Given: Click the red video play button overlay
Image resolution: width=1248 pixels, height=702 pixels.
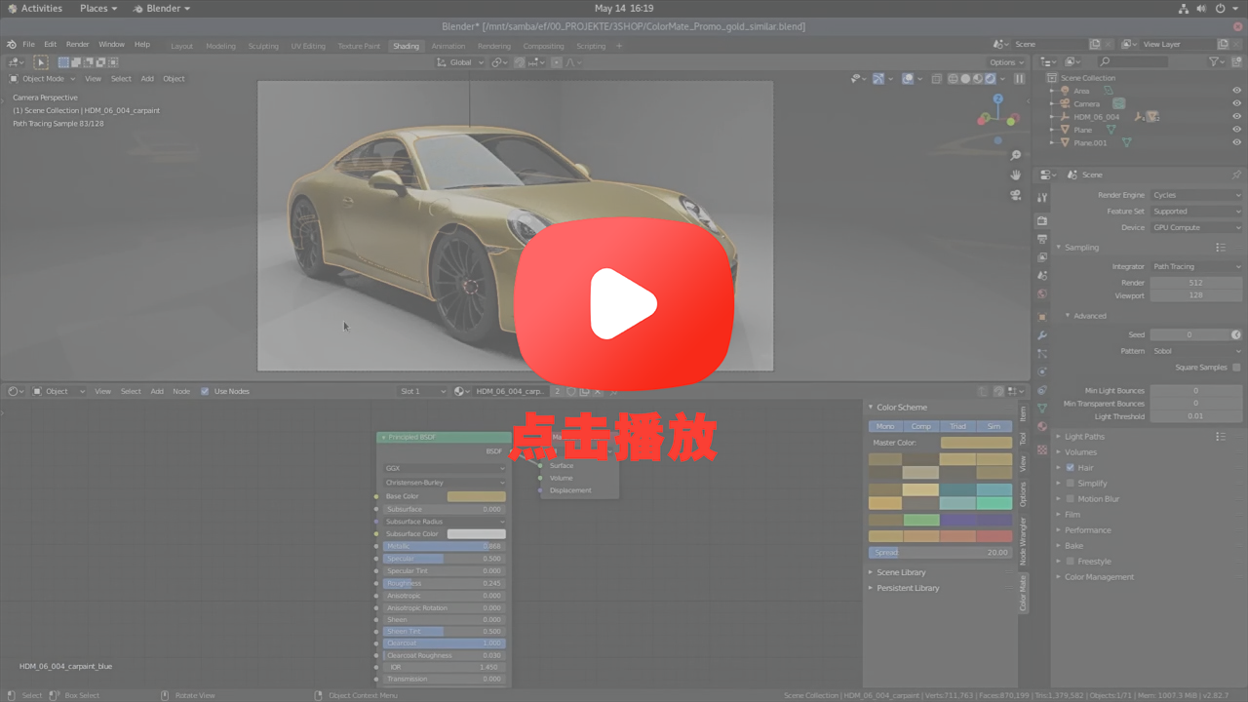Looking at the screenshot, I should click(x=624, y=306).
